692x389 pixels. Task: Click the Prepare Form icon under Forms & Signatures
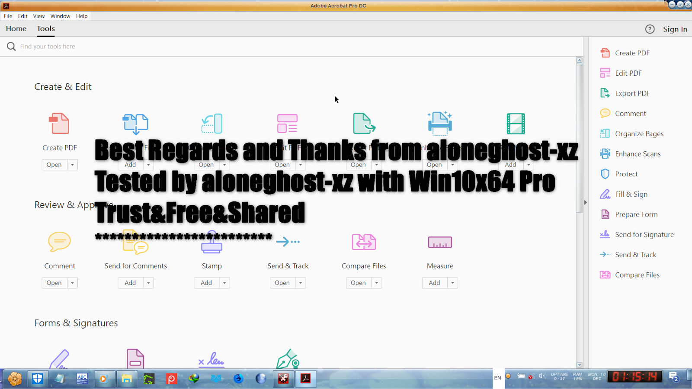tap(135, 359)
